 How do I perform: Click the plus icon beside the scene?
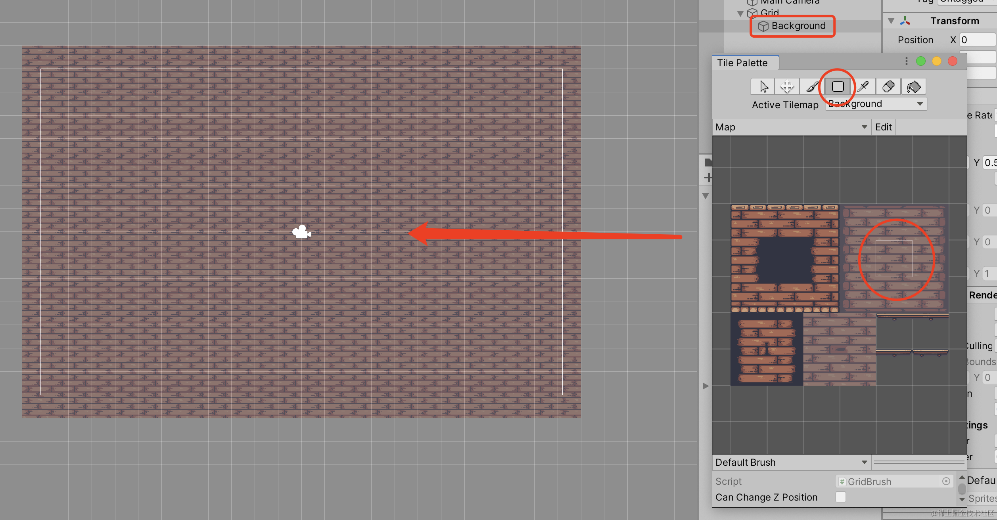coord(708,178)
